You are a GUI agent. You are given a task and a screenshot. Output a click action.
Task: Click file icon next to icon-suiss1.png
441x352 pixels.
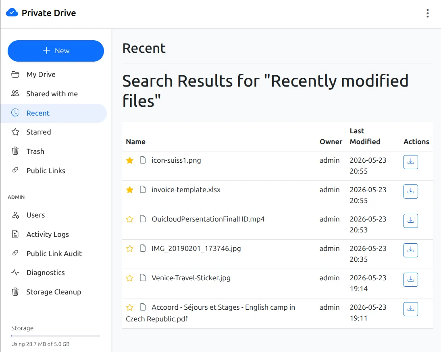click(x=143, y=160)
